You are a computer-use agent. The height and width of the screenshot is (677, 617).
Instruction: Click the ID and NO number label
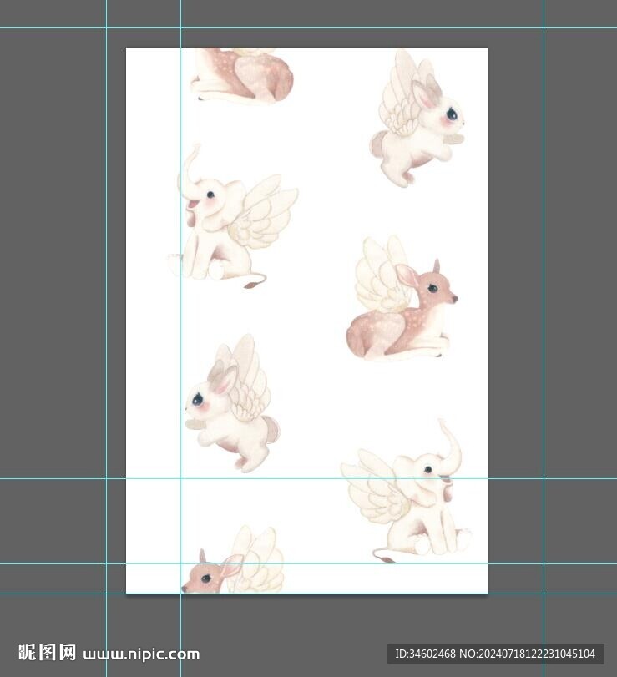point(495,654)
